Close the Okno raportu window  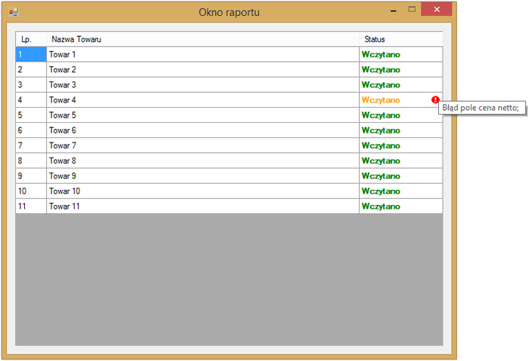coord(437,10)
